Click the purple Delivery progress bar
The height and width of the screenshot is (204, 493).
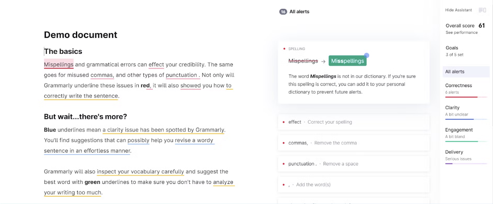click(466, 163)
